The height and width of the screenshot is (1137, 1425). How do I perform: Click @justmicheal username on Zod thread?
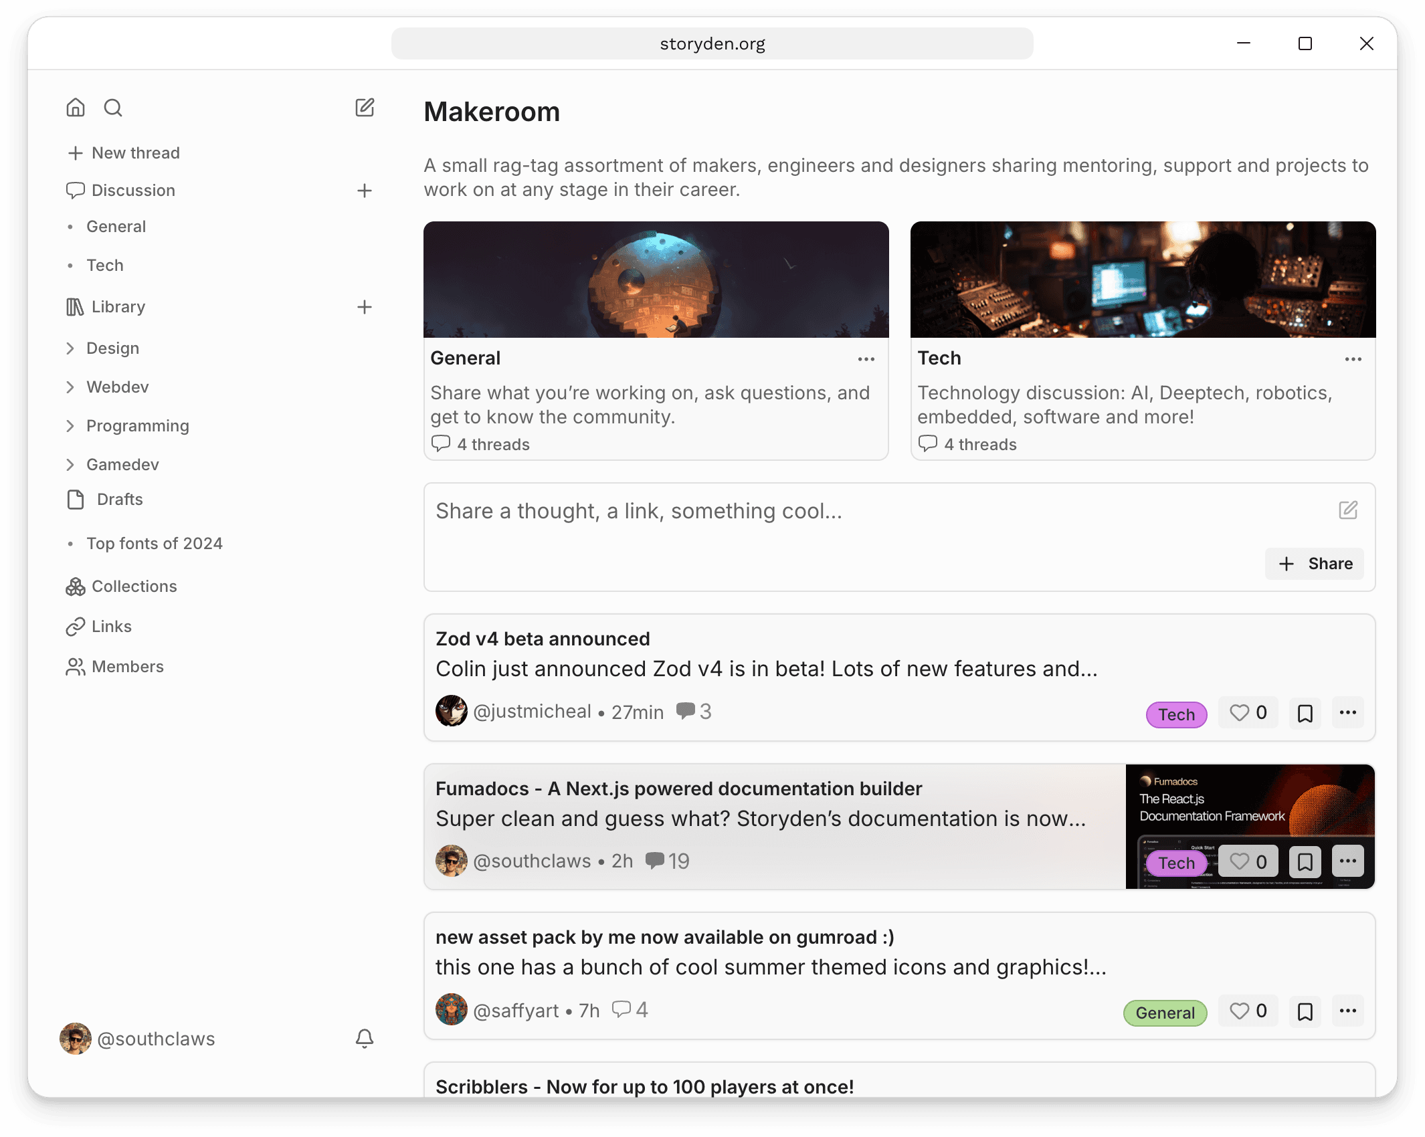(532, 711)
